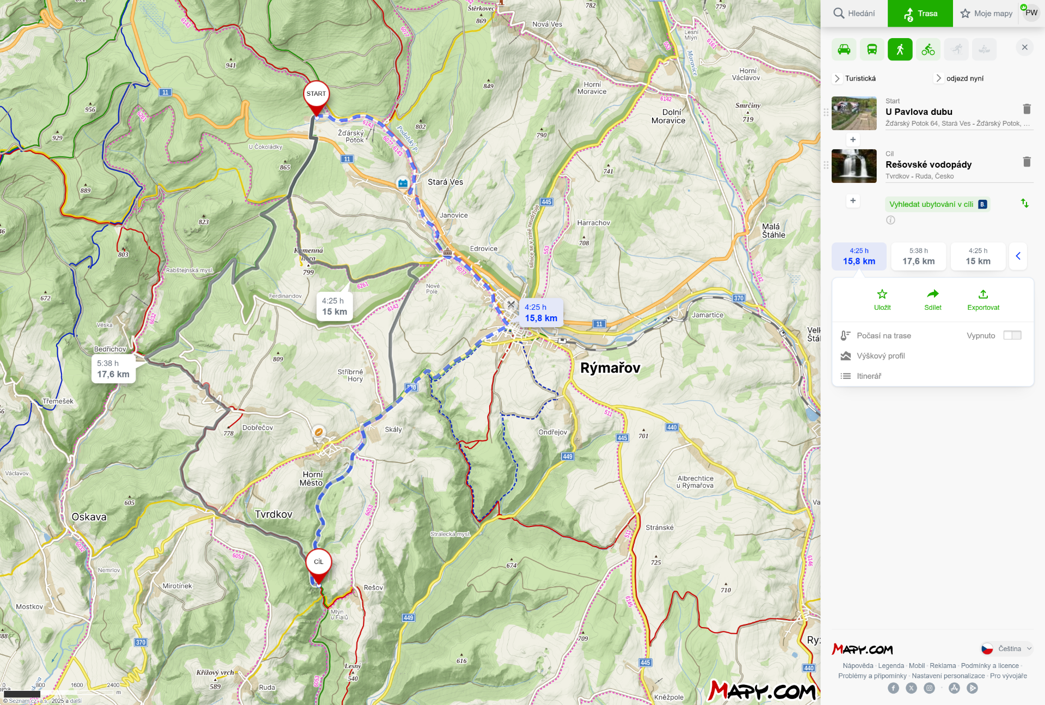1045x705 pixels.
Task: Open the Čeština language dropdown
Action: click(1007, 648)
